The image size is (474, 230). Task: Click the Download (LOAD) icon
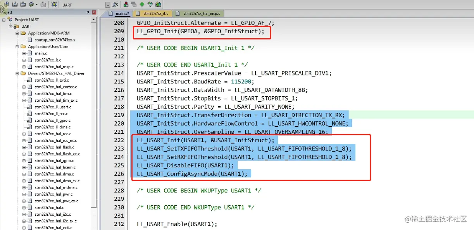(54, 4)
